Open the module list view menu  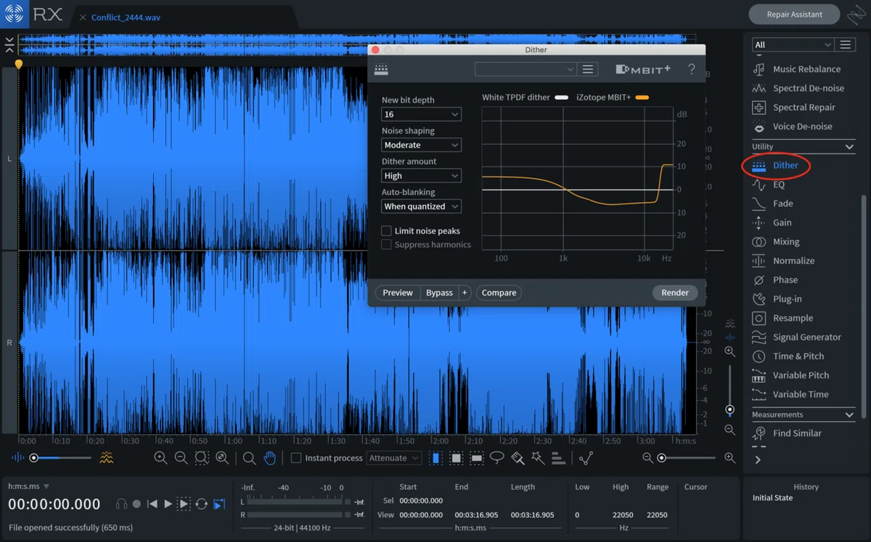845,45
